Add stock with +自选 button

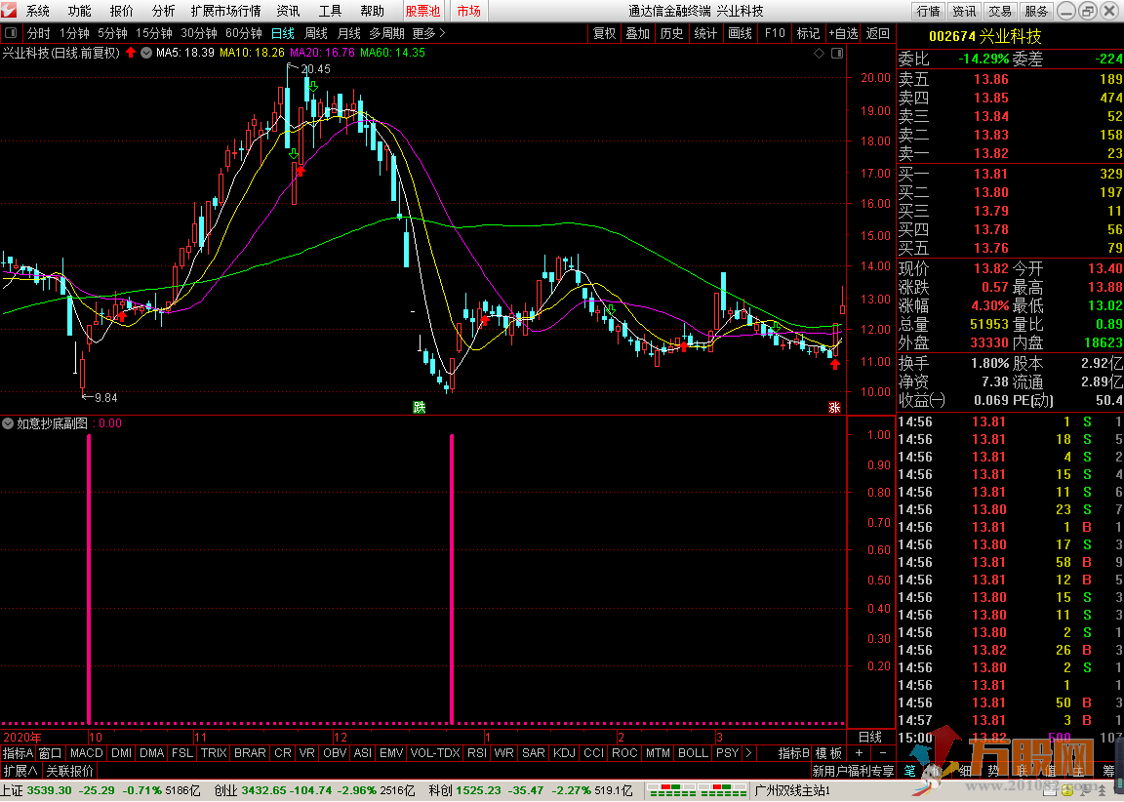(x=843, y=33)
